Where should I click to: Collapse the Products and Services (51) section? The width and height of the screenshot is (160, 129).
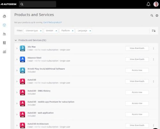(16, 40)
